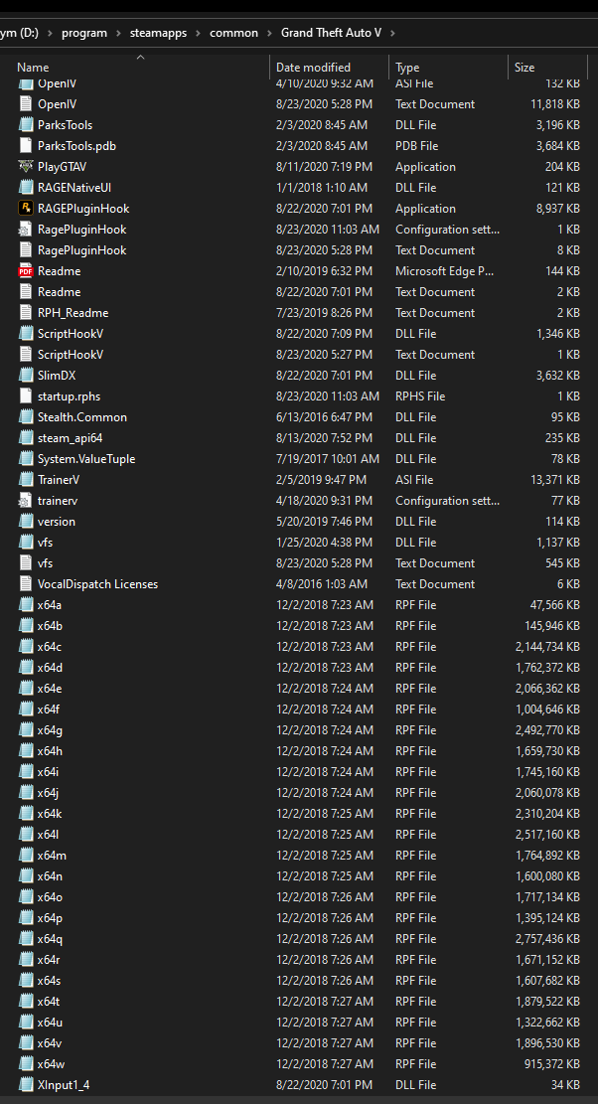Image resolution: width=598 pixels, height=1104 pixels.
Task: Navigate to 'program' folder in address bar
Action: tap(84, 33)
